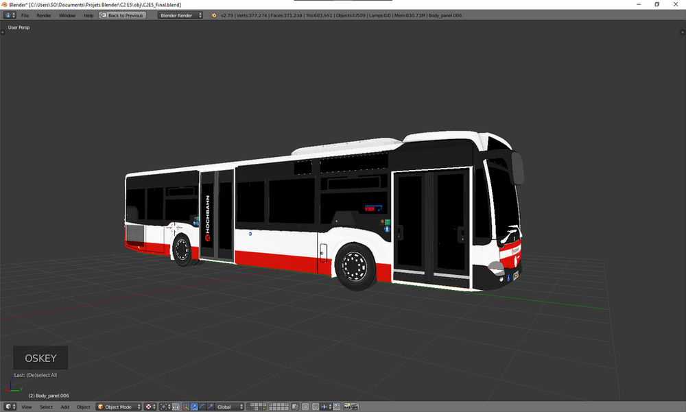Click the OpenGL render still image icon
Screen dimensions: 686x412
point(347,407)
